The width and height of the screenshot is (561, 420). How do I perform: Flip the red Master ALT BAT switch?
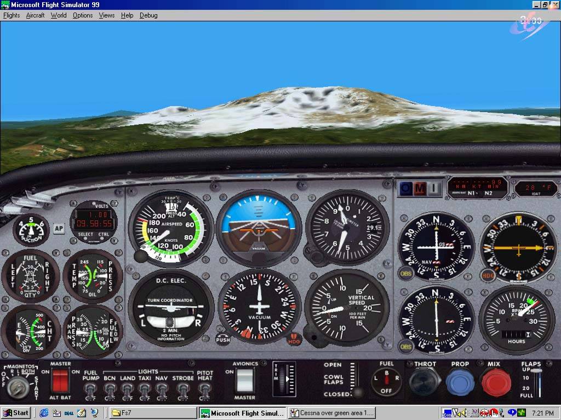[60, 381]
